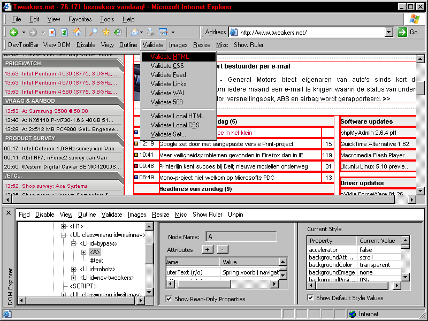Close the DOM Explorer panel with X

(9, 212)
